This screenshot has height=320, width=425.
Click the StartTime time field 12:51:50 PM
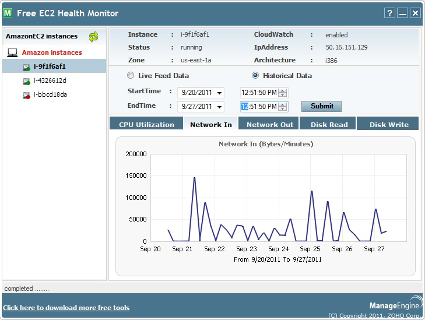[x=259, y=93]
